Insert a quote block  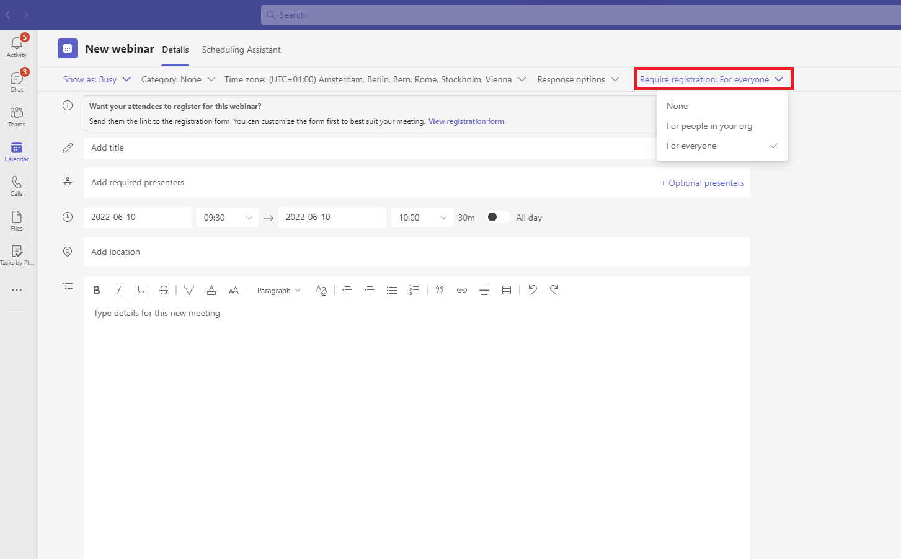pyautogui.click(x=440, y=290)
